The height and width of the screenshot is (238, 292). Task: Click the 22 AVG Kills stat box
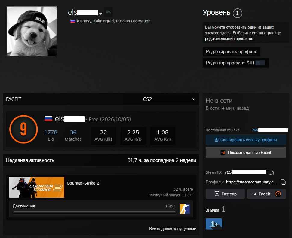(x=103, y=136)
